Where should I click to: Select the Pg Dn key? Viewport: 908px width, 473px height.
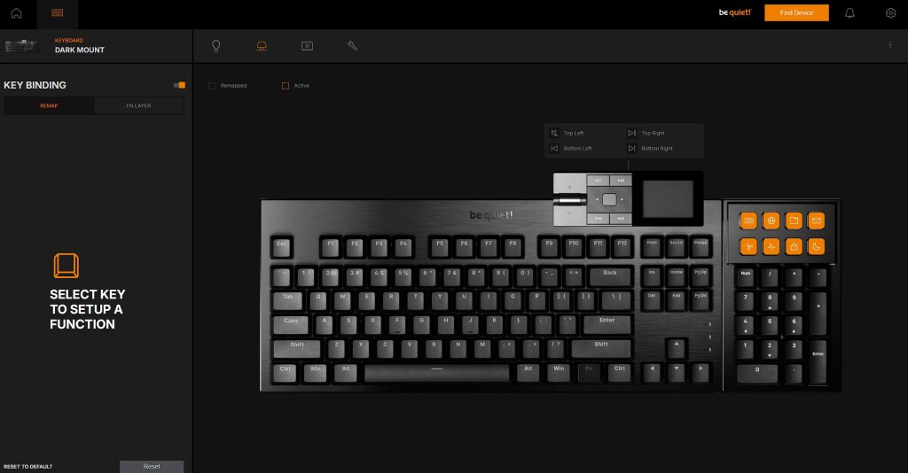[701, 300]
